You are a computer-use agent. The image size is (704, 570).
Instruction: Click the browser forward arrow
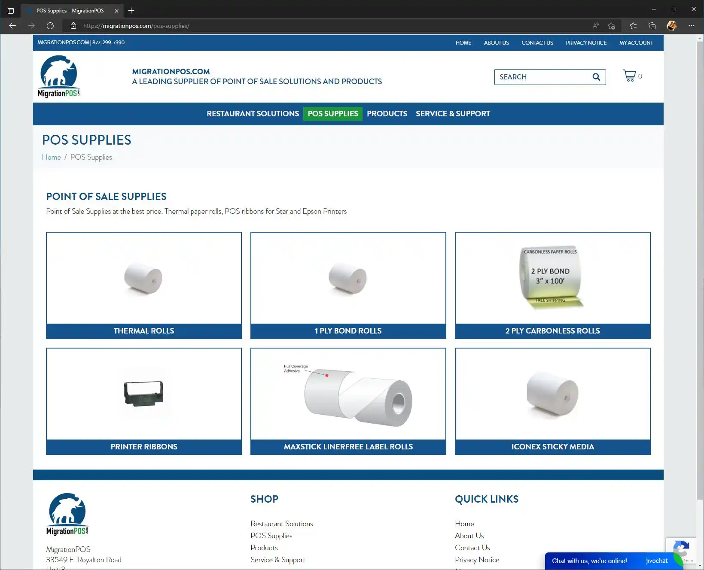31,26
